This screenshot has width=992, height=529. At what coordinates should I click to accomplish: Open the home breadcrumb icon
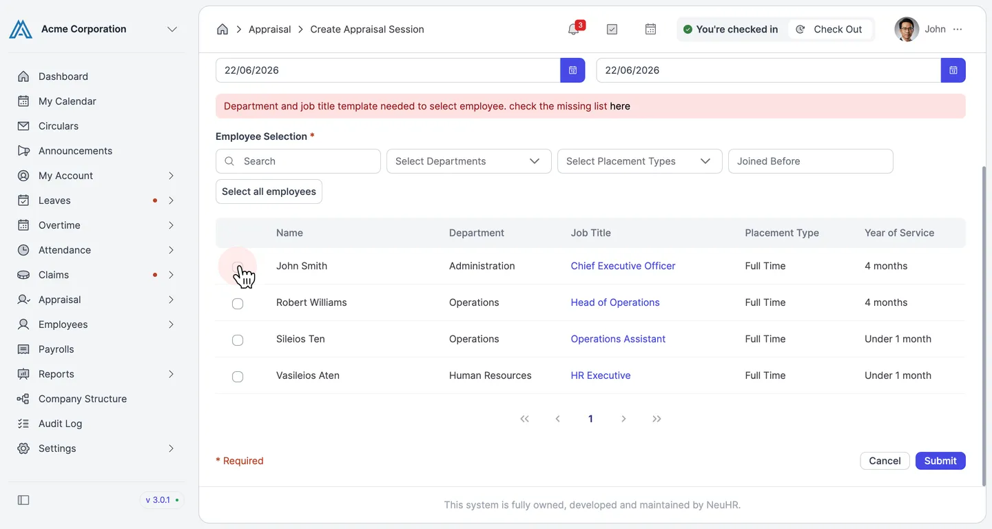click(x=223, y=29)
